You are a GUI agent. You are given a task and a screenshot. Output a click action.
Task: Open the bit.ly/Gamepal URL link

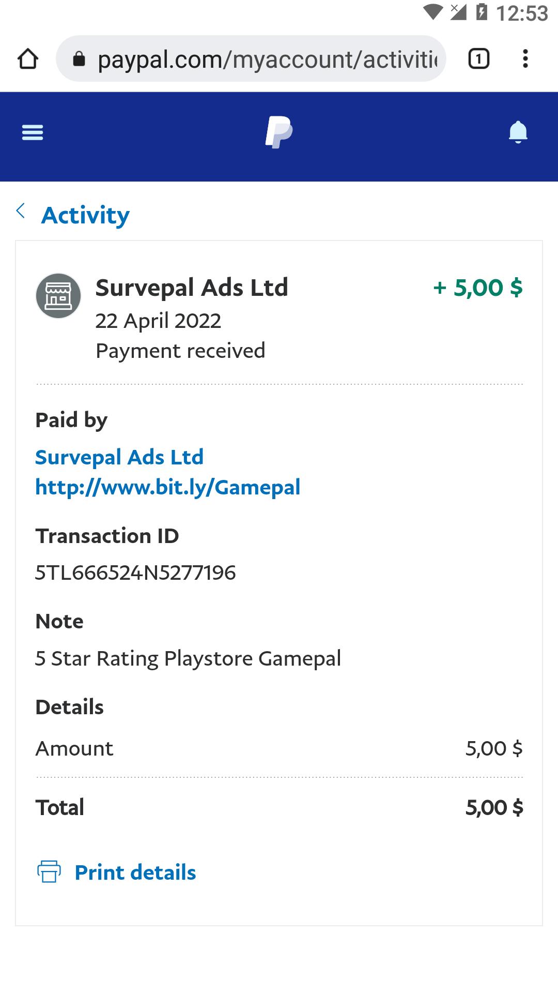(167, 487)
